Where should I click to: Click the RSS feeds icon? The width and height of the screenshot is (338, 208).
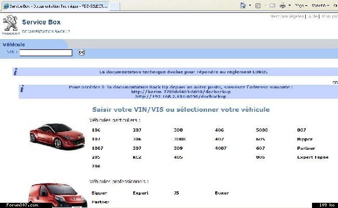coord(258,6)
